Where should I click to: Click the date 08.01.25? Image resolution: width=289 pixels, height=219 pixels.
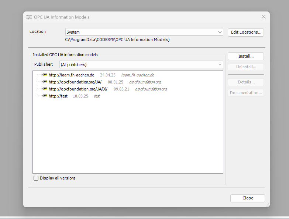point(116,82)
